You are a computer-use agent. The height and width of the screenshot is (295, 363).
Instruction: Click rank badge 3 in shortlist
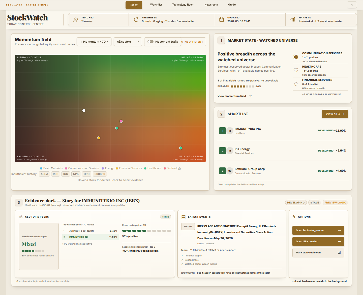coord(223,171)
